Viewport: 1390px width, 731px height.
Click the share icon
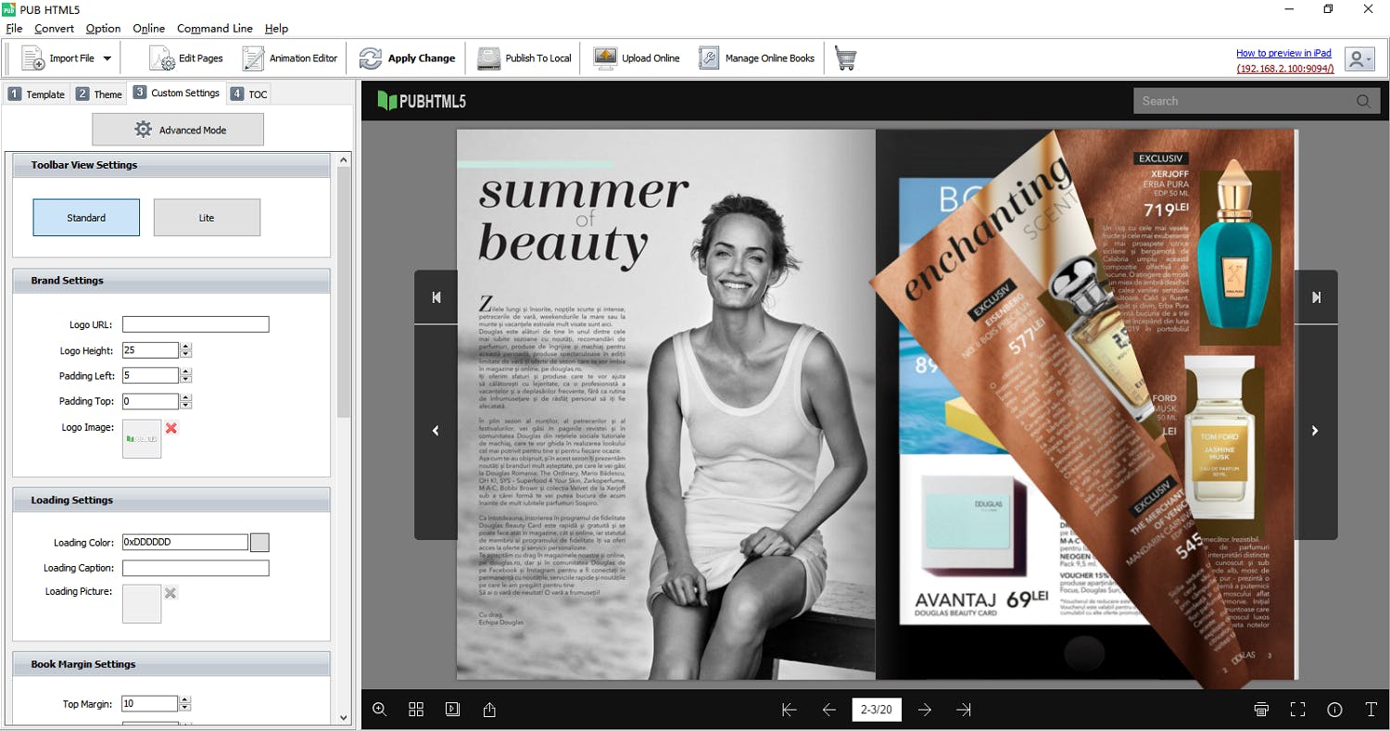(x=489, y=709)
